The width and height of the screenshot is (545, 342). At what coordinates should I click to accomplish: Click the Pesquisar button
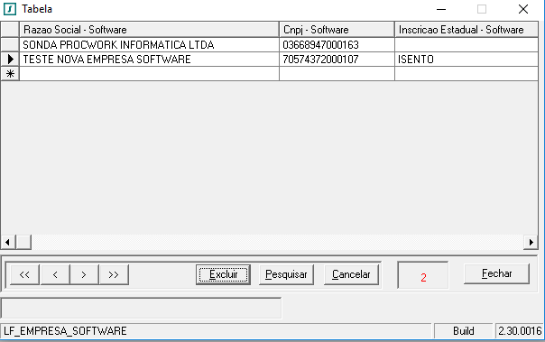(x=286, y=274)
